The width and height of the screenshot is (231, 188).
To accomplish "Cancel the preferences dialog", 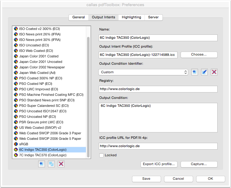I will coord(178,179).
